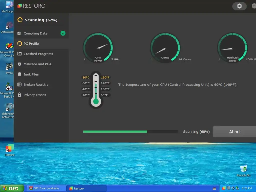Click the 20°C thermometer label
Screen dimensions: 256x192
(x=86, y=95)
